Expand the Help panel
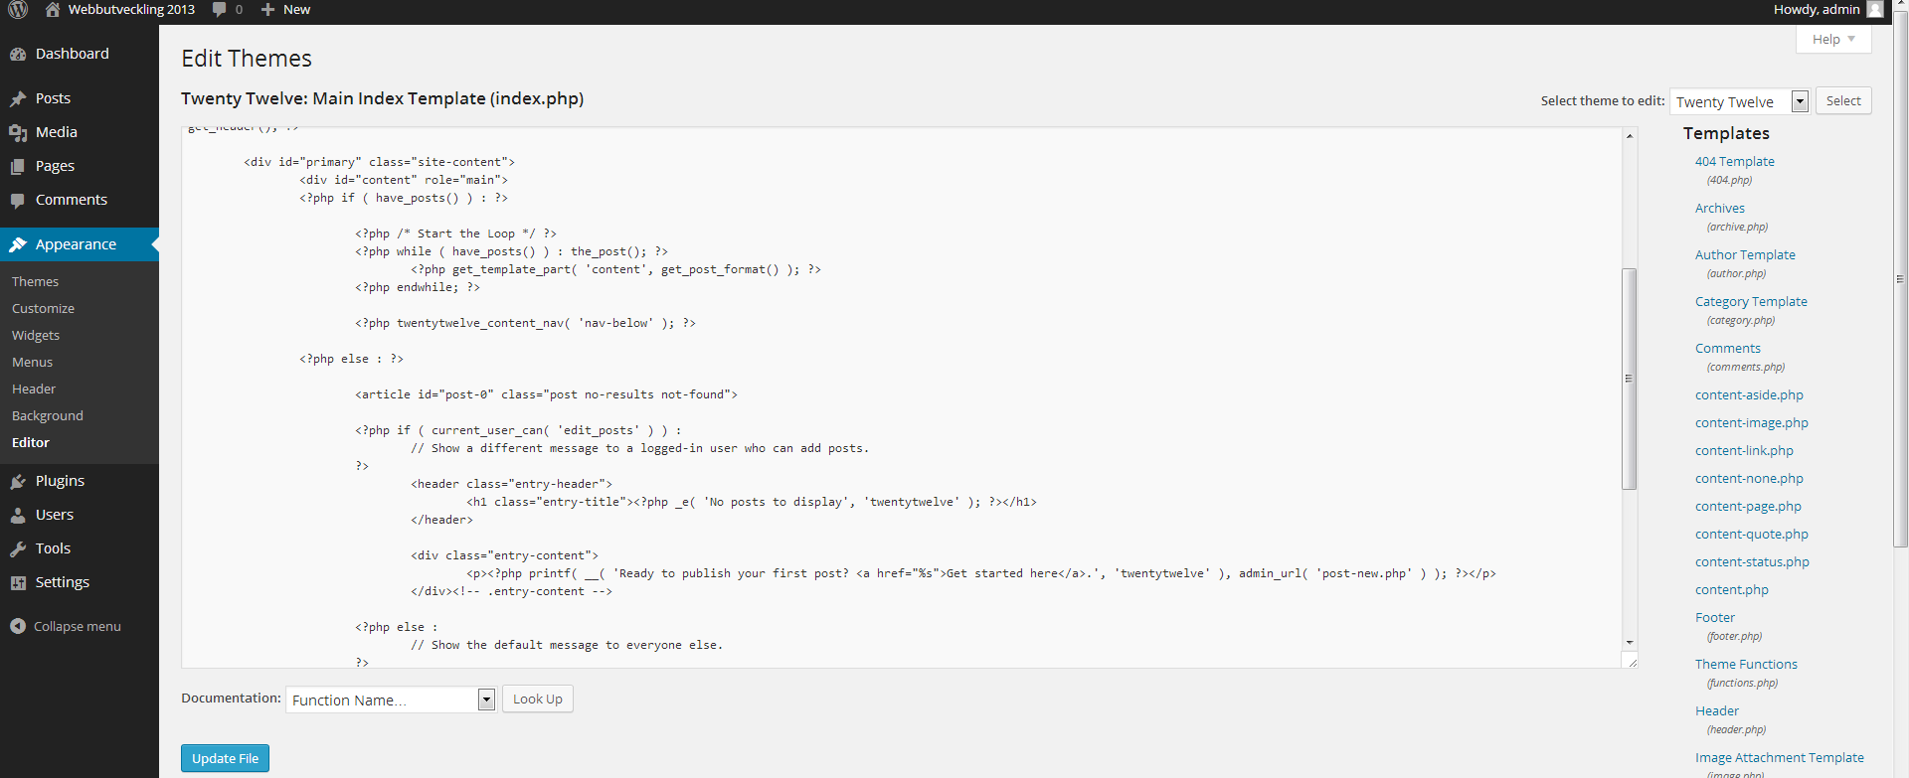This screenshot has height=778, width=1909. pos(1833,39)
